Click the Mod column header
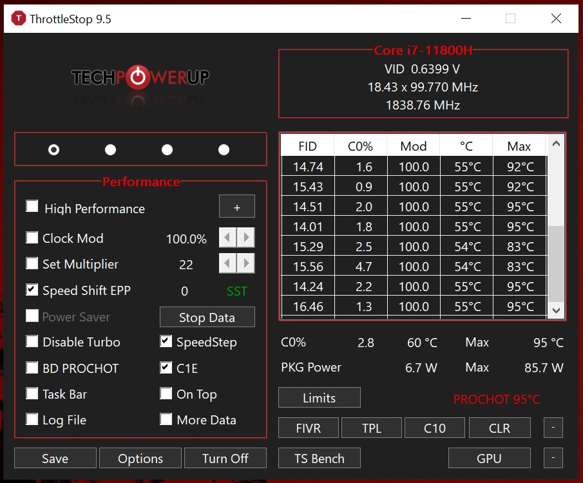Screen dimensions: 583x483 tap(414, 146)
